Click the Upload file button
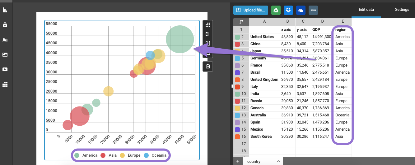The width and height of the screenshot is (415, 165). (x=251, y=10)
